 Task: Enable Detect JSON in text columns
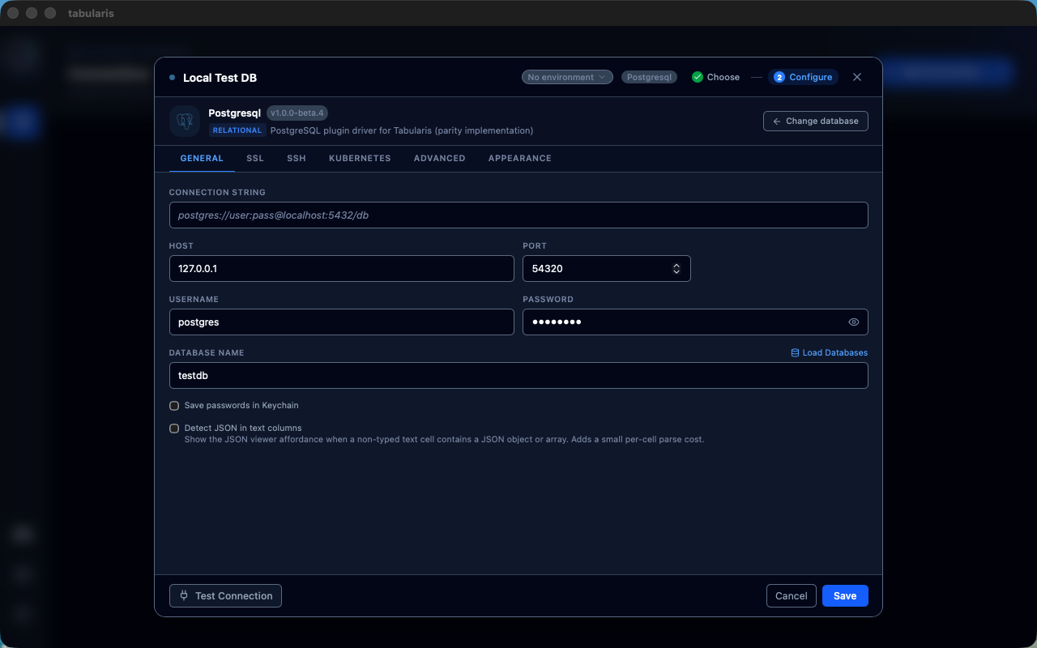(174, 428)
